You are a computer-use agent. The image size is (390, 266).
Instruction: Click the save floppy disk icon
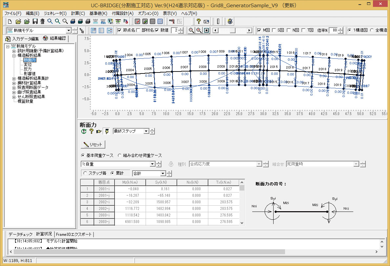[x=35, y=22]
